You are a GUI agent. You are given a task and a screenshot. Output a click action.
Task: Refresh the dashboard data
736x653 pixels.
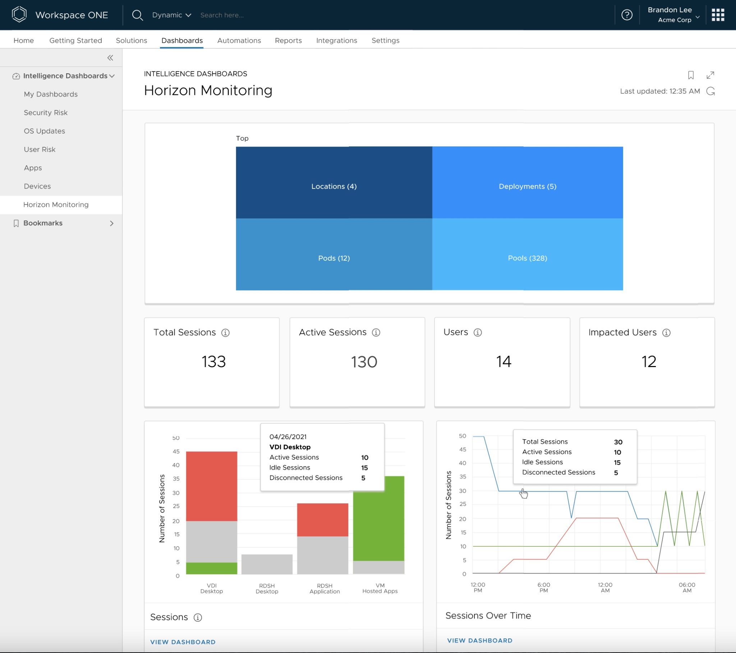[x=710, y=91]
